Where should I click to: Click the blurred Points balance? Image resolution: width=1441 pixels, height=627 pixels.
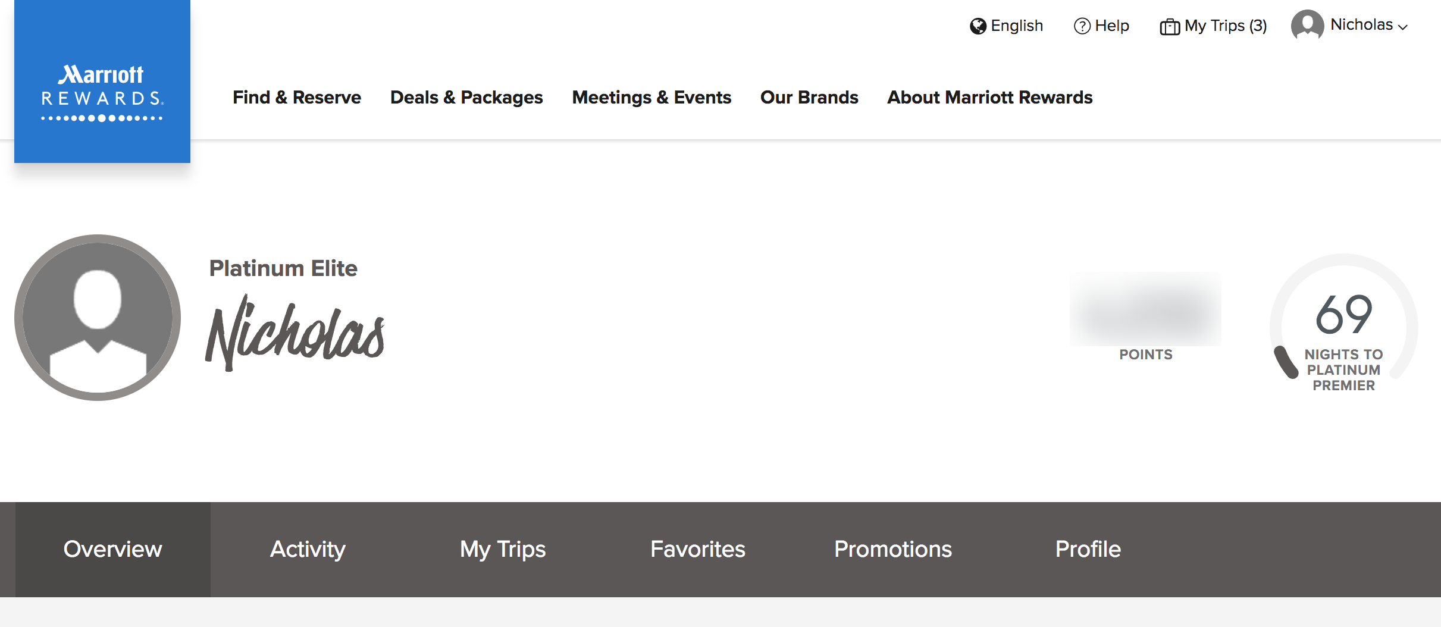click(1145, 311)
